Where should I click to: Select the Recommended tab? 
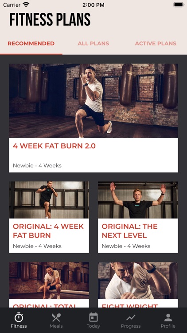coord(31,44)
